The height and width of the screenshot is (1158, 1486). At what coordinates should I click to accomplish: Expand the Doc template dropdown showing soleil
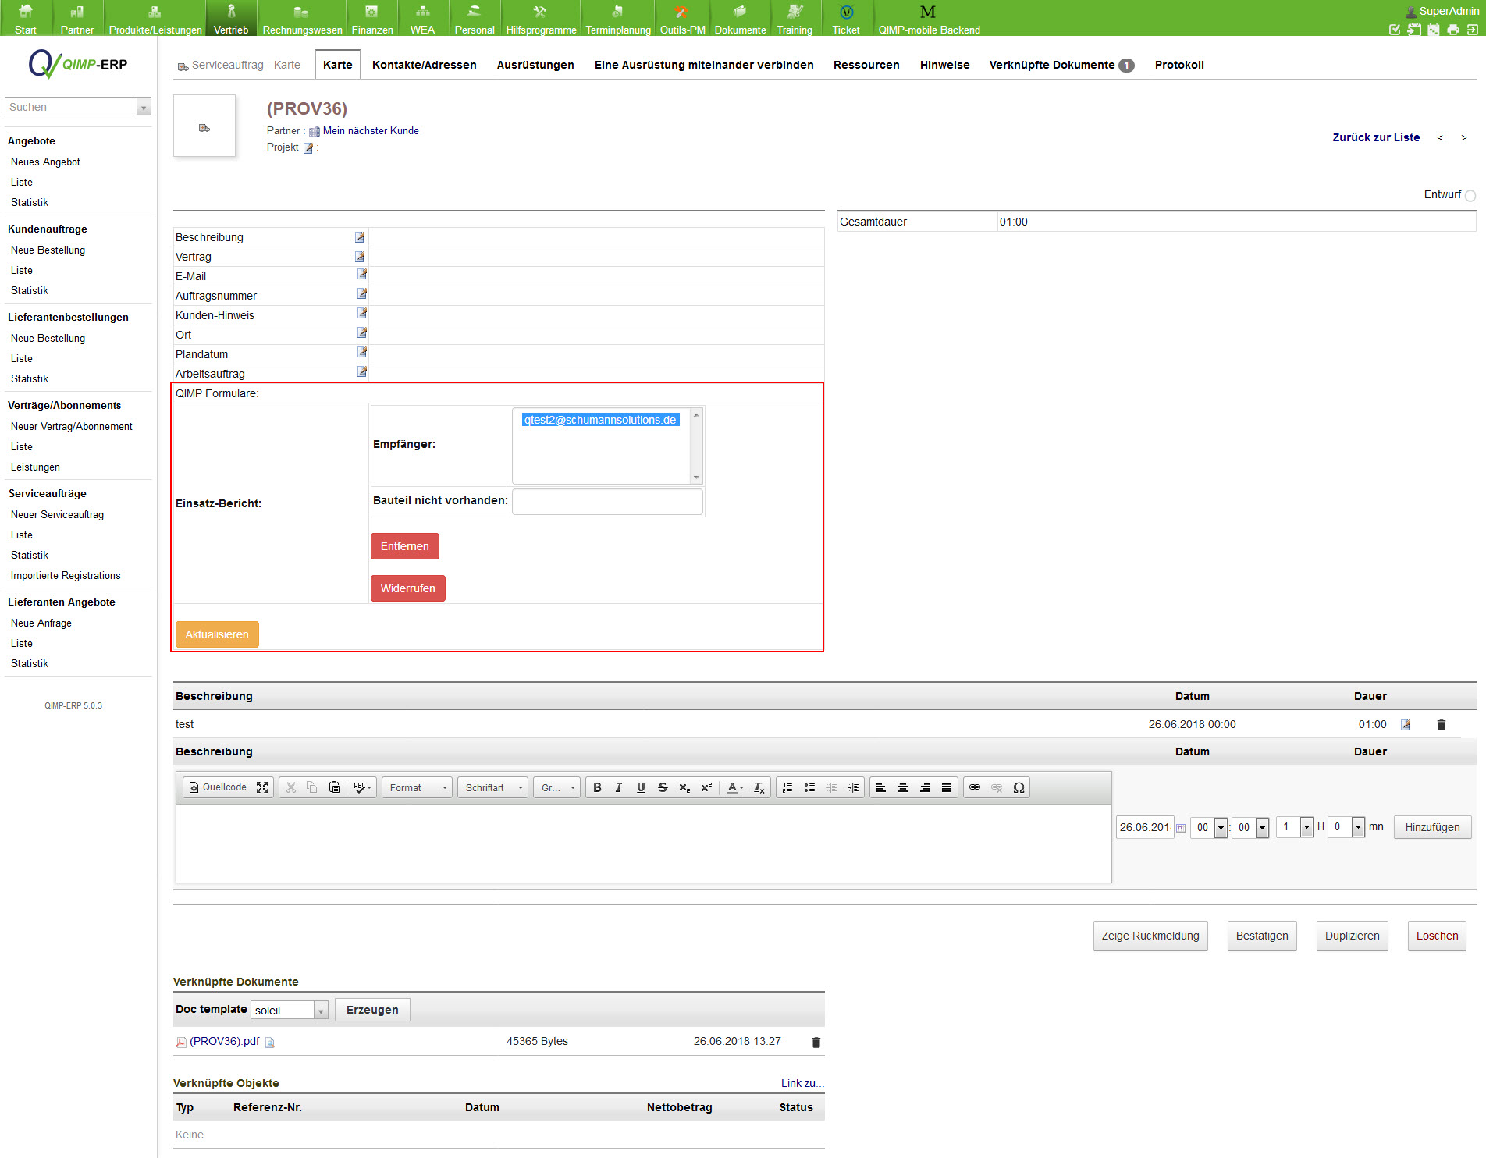320,1011
